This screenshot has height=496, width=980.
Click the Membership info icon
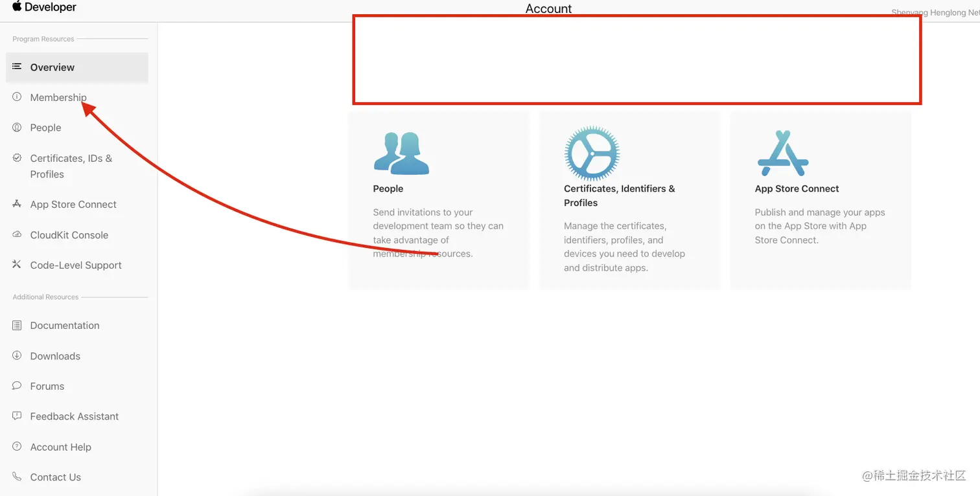point(17,96)
